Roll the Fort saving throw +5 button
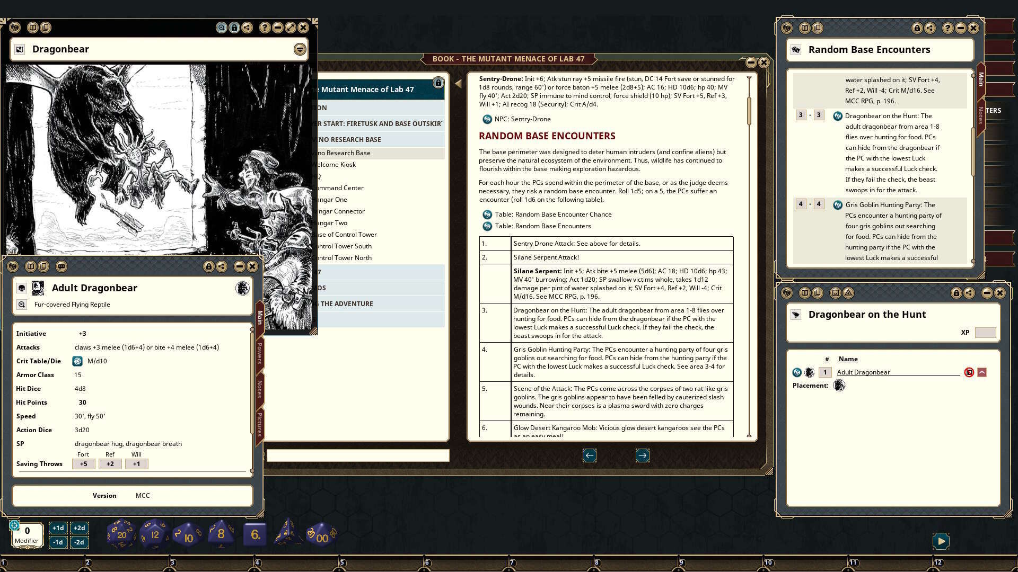 [83, 464]
